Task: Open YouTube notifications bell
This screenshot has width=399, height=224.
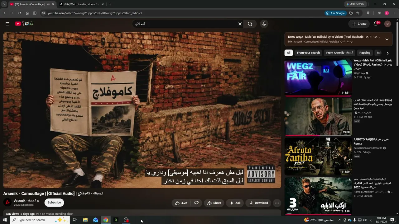Action: [376, 24]
